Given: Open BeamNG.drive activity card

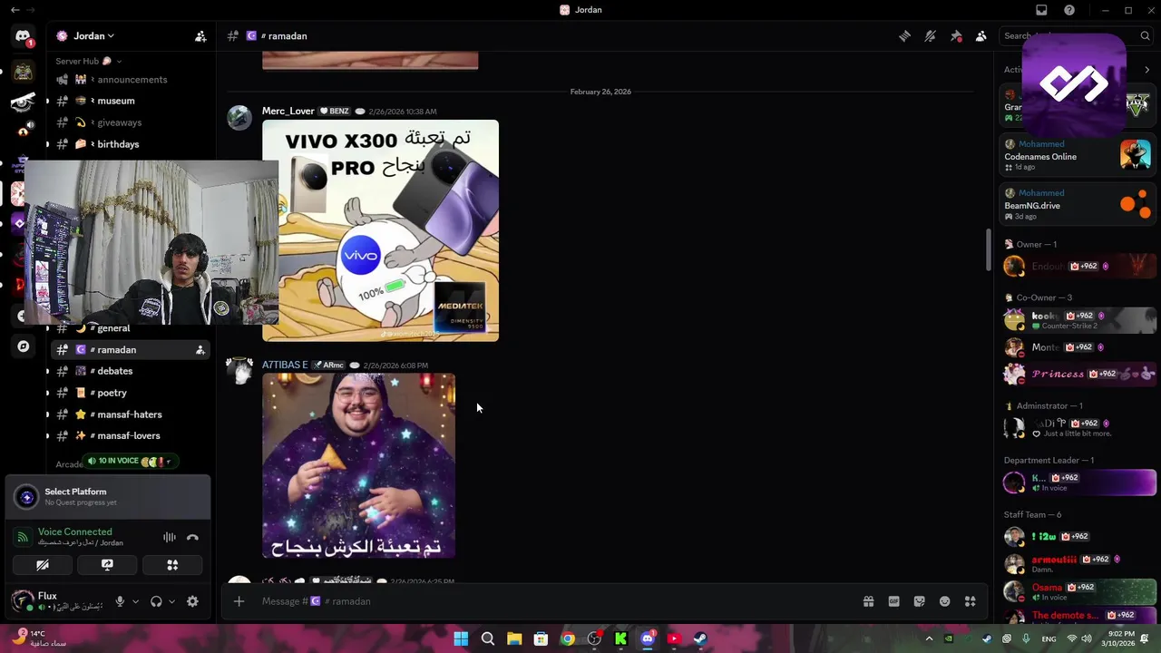Looking at the screenshot, I should (1078, 204).
